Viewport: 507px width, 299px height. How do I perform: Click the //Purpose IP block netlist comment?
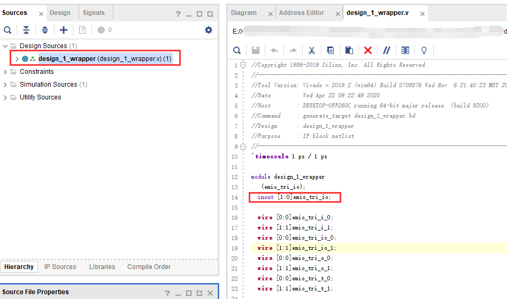(x=303, y=136)
